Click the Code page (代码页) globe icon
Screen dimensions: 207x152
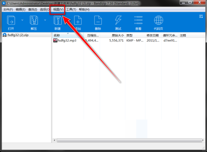click(159, 20)
